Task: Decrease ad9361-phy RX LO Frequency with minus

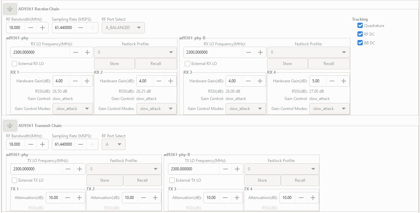Action: point(76,52)
